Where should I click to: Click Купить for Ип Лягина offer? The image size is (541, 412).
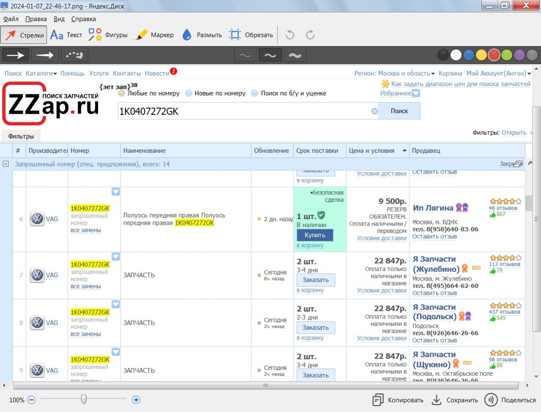click(x=315, y=235)
